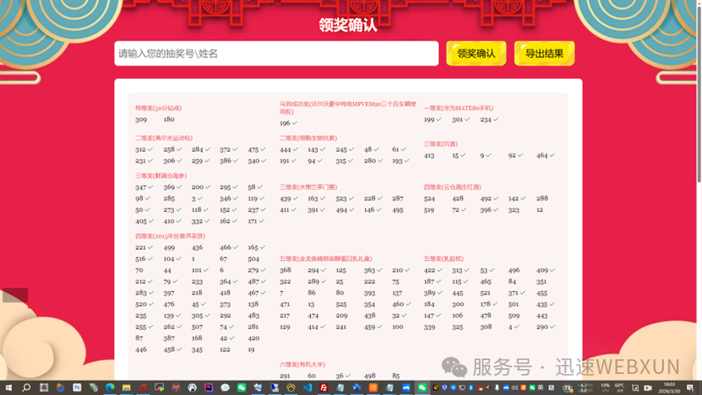Select lottery number 464
This screenshot has height=395, width=702.
click(542, 156)
